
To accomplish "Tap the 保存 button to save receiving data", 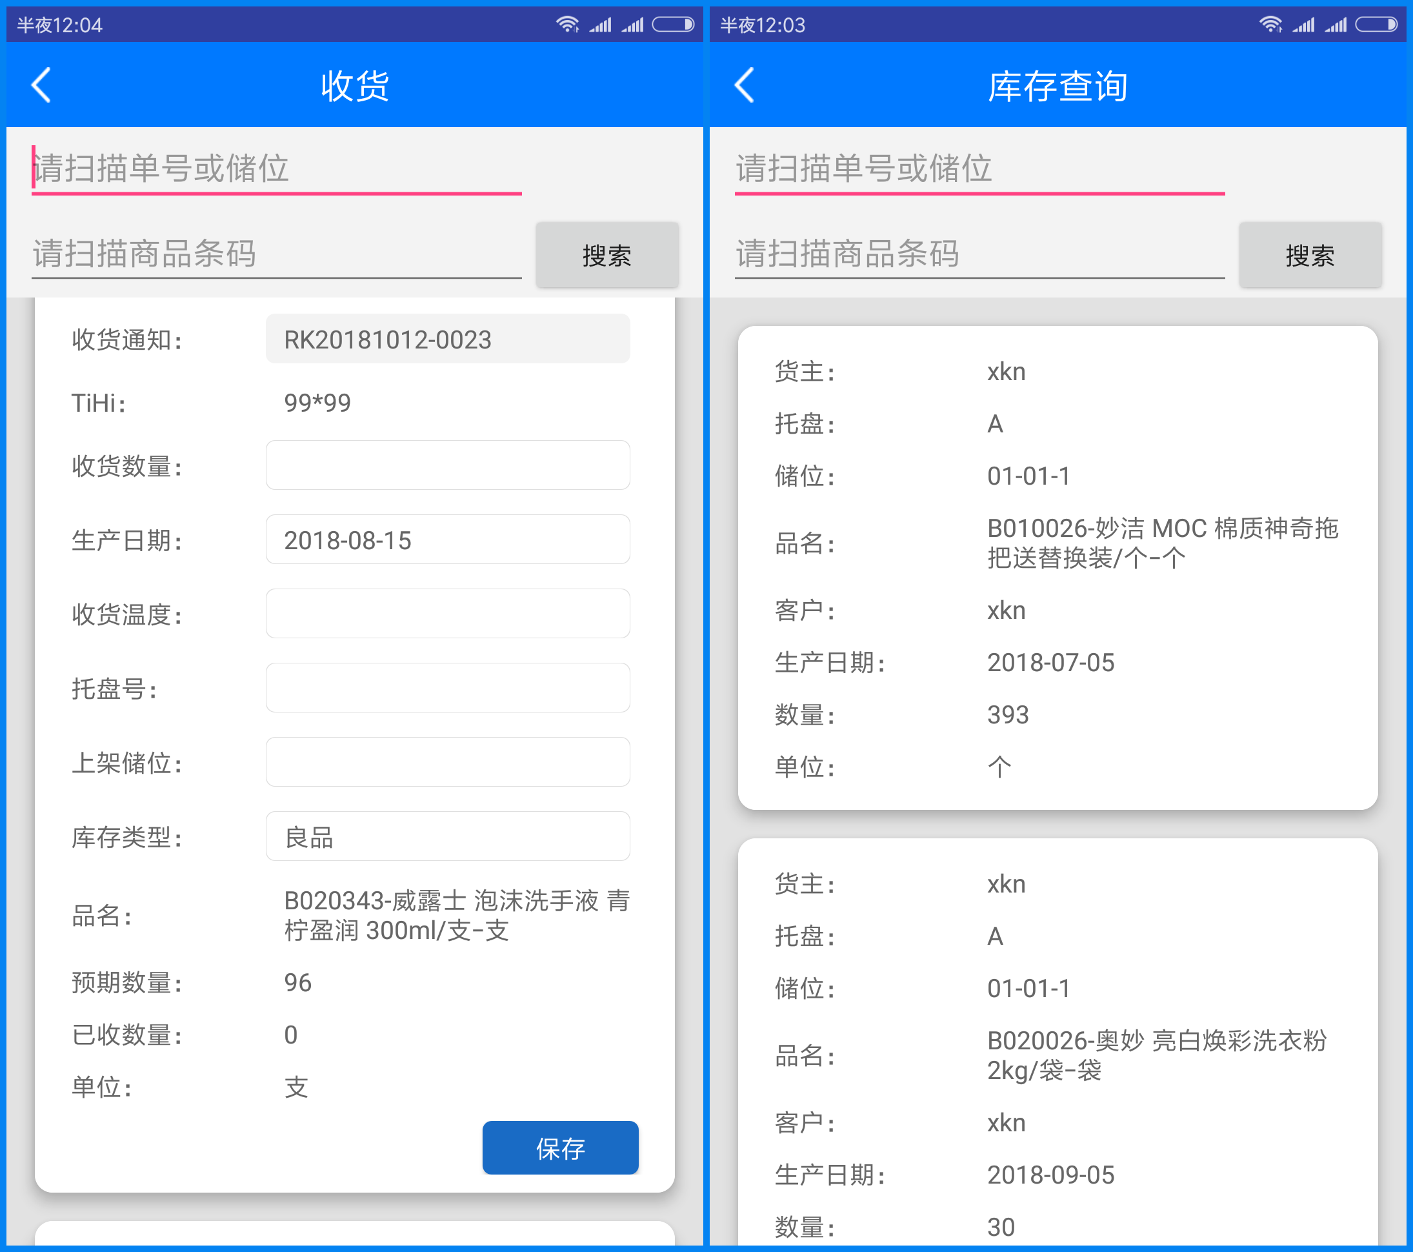I will [560, 1147].
